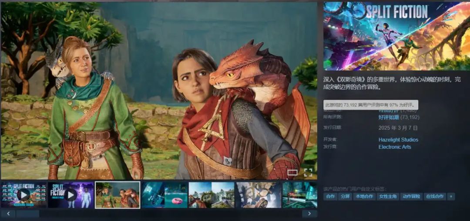Open the split-screen rocky landscape thumbnail

point(211,195)
